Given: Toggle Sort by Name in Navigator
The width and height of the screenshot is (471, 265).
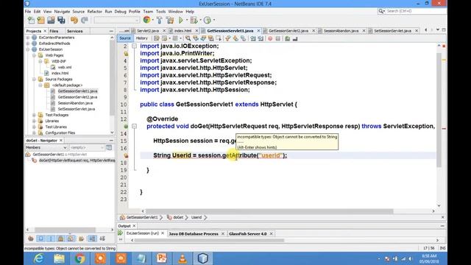Looking at the screenshot, I should pos(92,239).
